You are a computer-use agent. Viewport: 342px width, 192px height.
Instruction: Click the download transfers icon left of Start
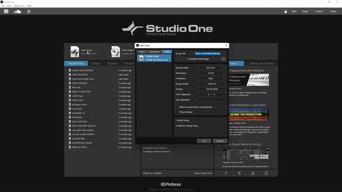click(x=285, y=12)
